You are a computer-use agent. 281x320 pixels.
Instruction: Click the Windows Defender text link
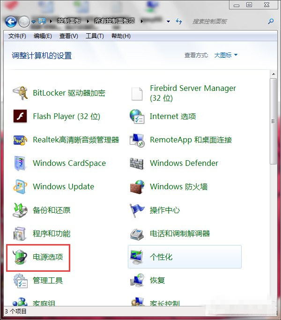(184, 163)
